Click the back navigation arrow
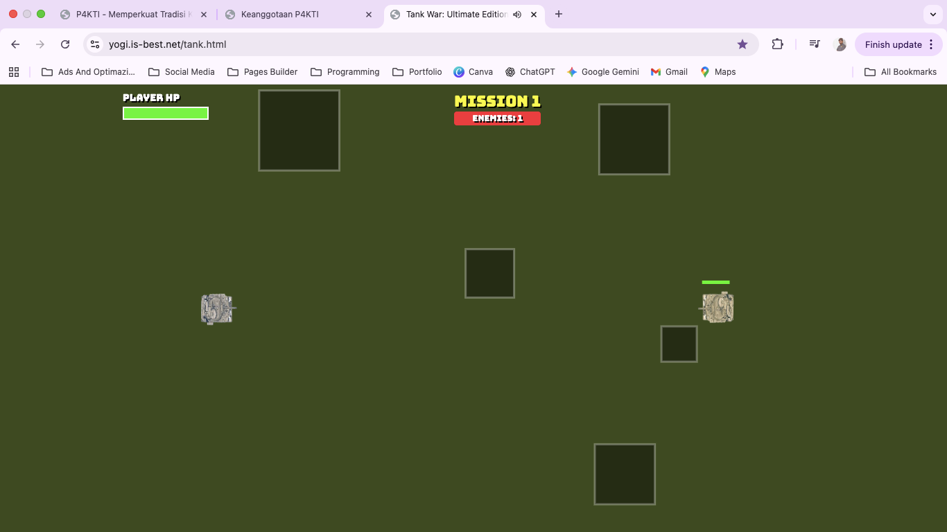 click(15, 44)
